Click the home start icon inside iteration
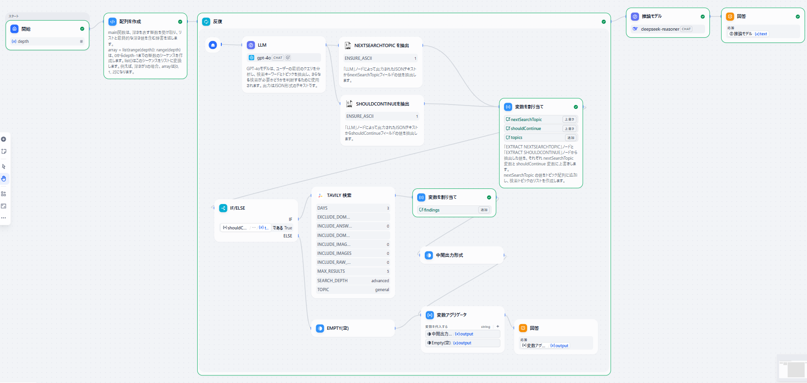 (x=213, y=45)
